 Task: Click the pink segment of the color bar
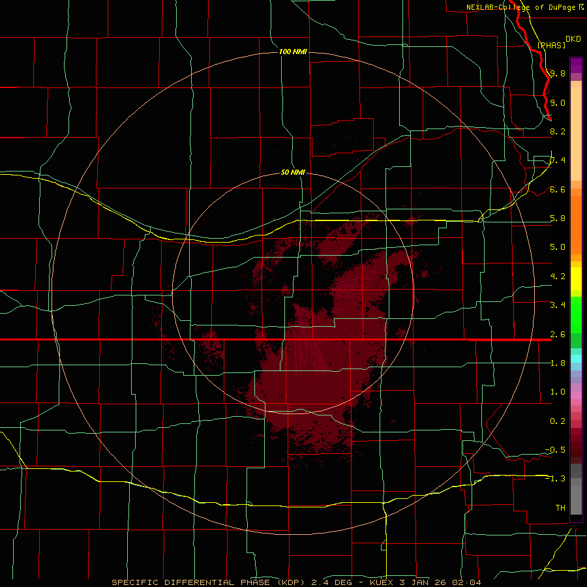click(x=576, y=395)
